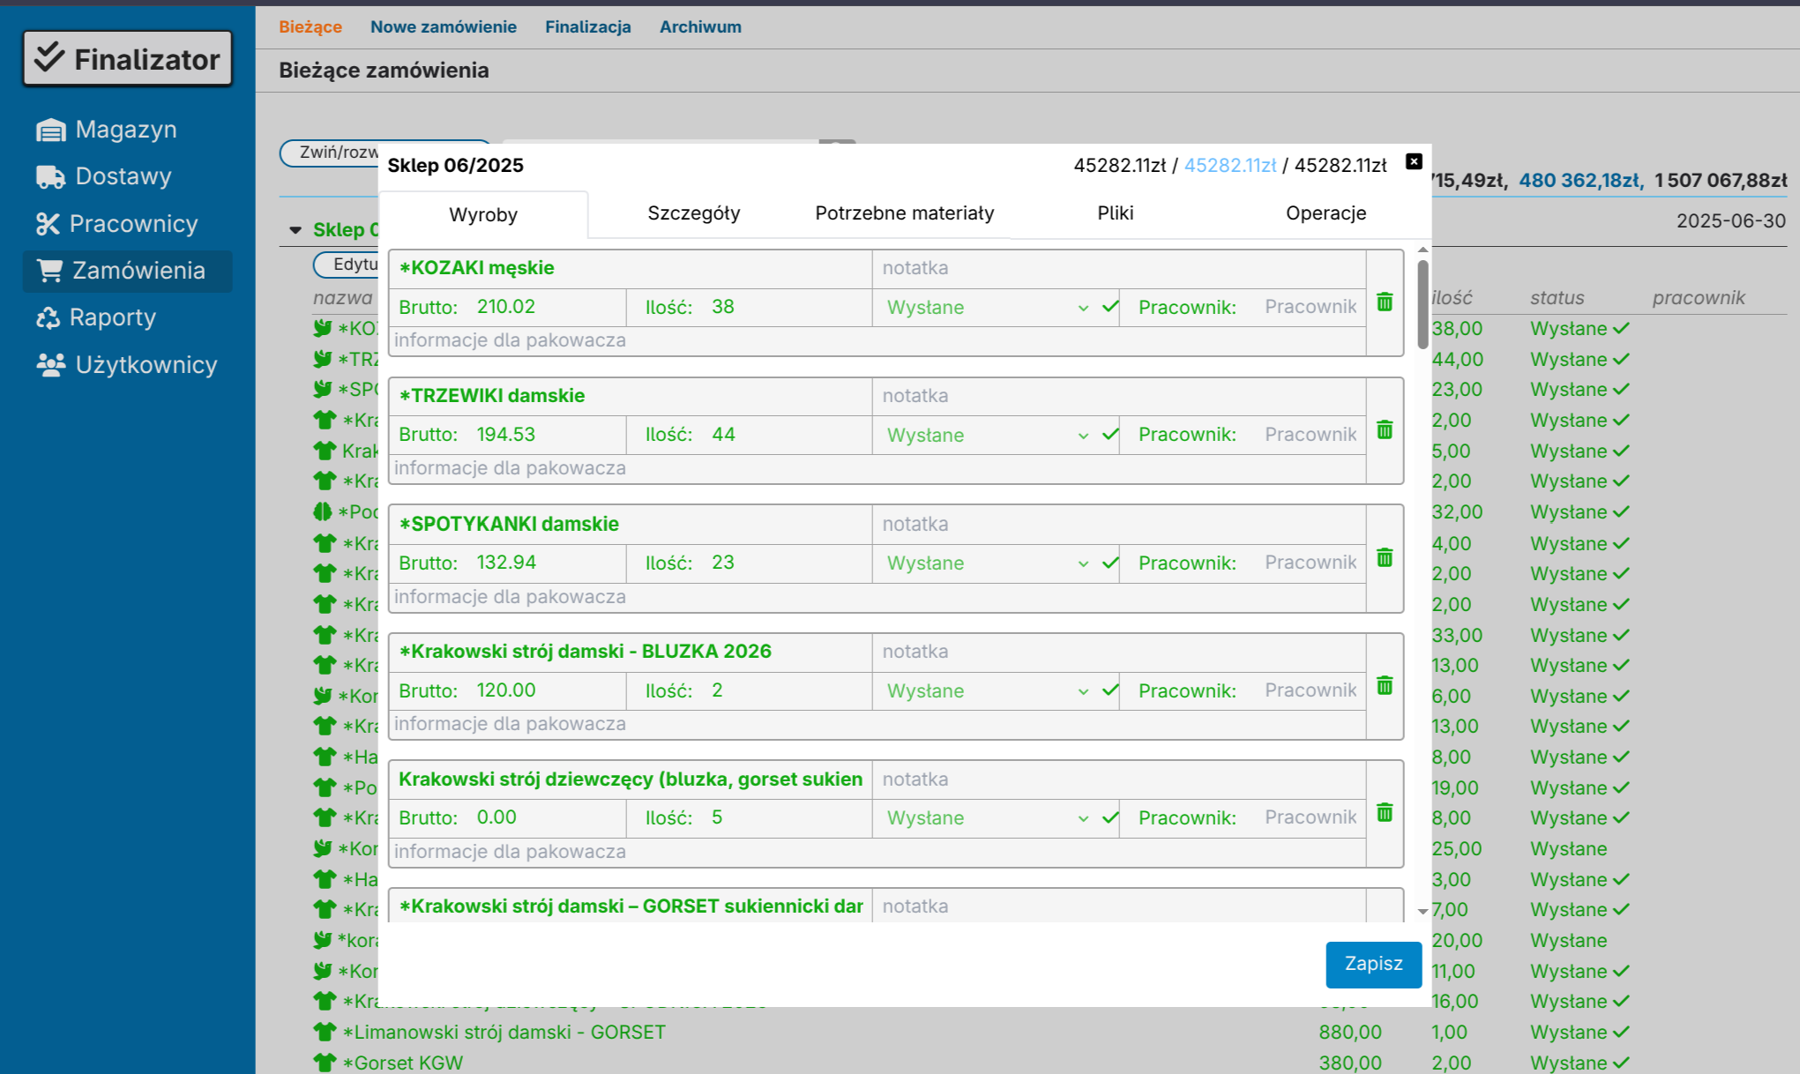
Task: Open Dostawy via truck icon
Action: click(x=50, y=177)
